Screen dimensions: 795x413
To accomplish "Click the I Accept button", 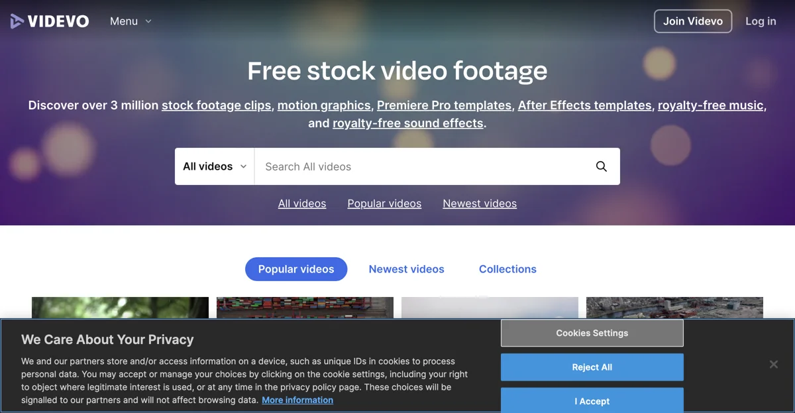I will [592, 400].
